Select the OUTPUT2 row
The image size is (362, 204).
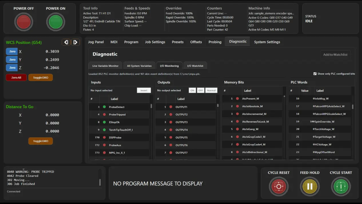[186, 114]
